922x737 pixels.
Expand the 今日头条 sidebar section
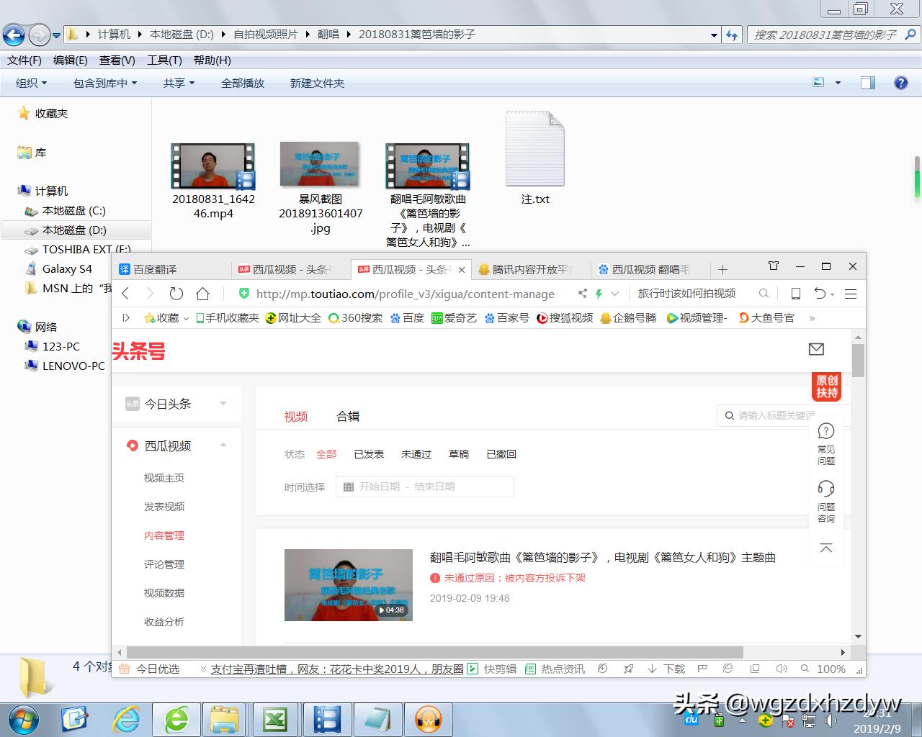(223, 404)
